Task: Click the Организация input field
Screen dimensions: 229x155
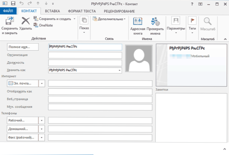Action: coord(85,55)
